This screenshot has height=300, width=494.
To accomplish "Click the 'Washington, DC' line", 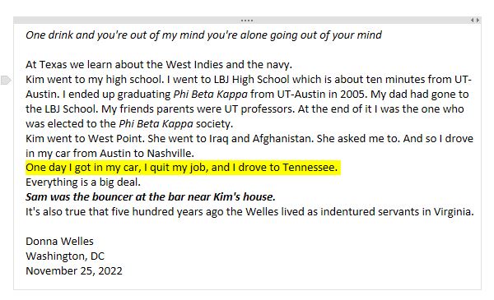I will click(65, 256).
